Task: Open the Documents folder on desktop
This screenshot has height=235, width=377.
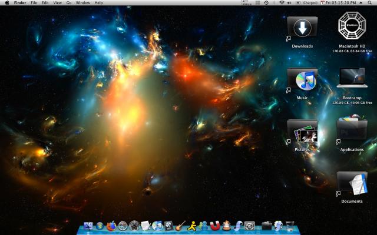Action: tap(352, 183)
